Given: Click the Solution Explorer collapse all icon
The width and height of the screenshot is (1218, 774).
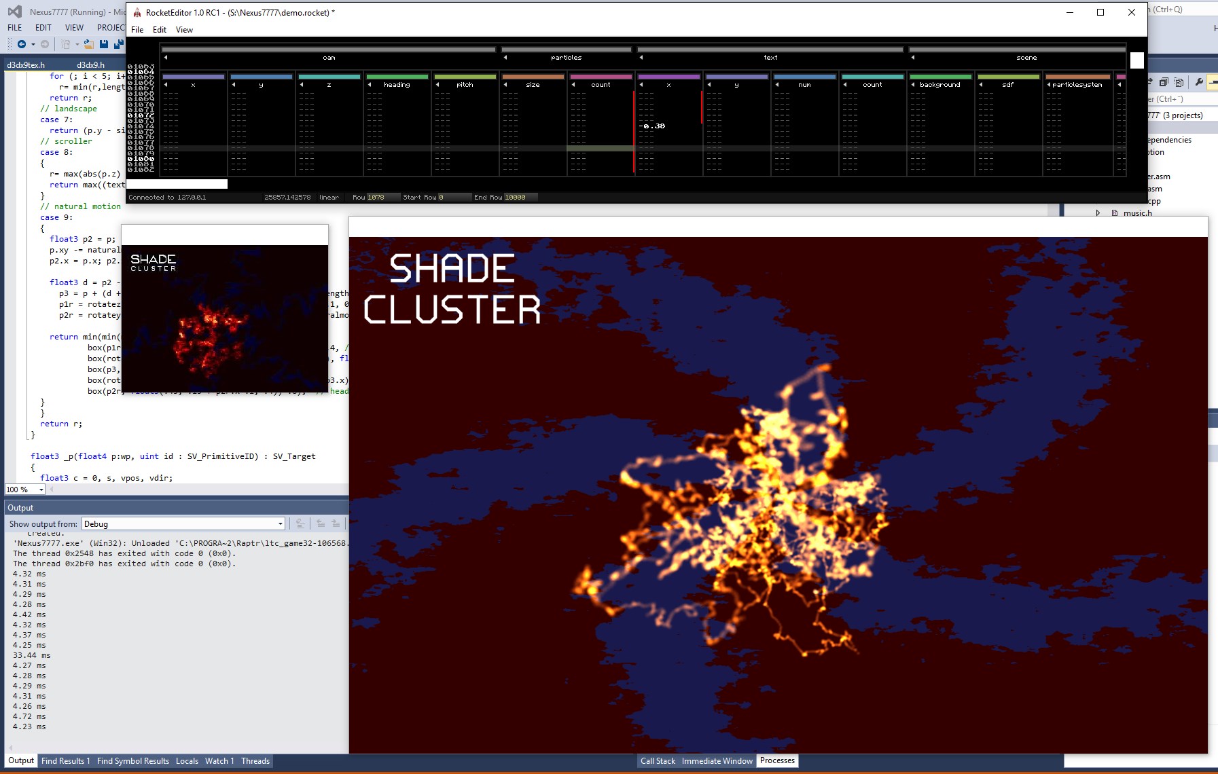Looking at the screenshot, I should (1164, 82).
